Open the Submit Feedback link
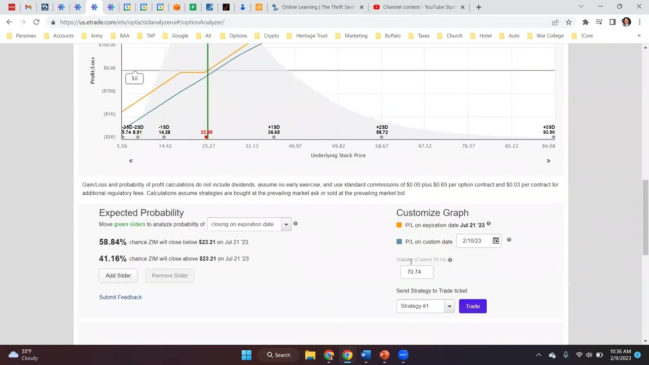The height and width of the screenshot is (365, 649). coord(120,297)
